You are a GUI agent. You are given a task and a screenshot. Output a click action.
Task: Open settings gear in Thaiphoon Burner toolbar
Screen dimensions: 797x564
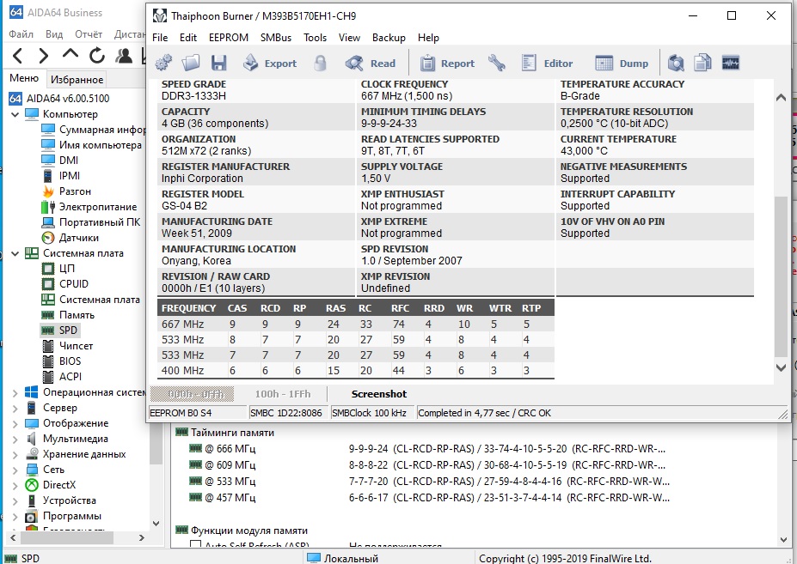click(x=163, y=63)
